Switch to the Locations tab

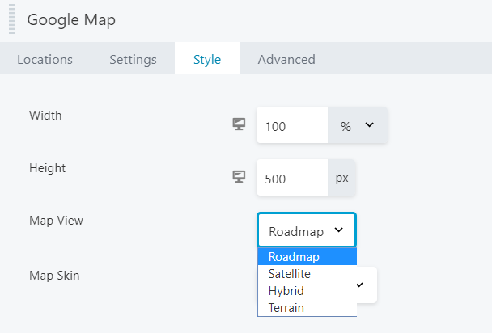click(45, 59)
